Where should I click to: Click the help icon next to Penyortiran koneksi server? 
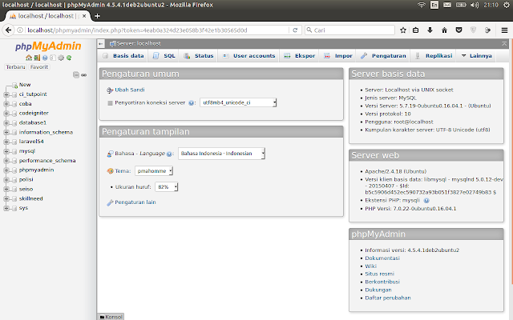191,103
